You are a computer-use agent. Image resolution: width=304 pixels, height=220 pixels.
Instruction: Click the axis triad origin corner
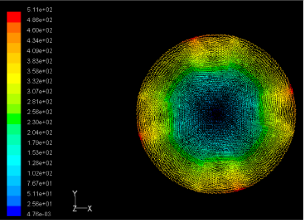(x=76, y=208)
